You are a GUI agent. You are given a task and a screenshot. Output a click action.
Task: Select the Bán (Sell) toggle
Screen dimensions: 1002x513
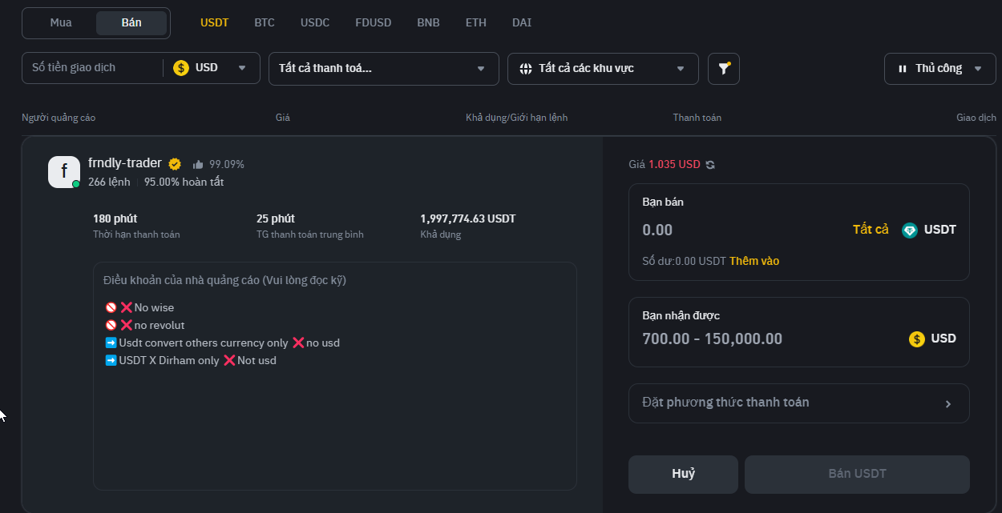pos(131,23)
